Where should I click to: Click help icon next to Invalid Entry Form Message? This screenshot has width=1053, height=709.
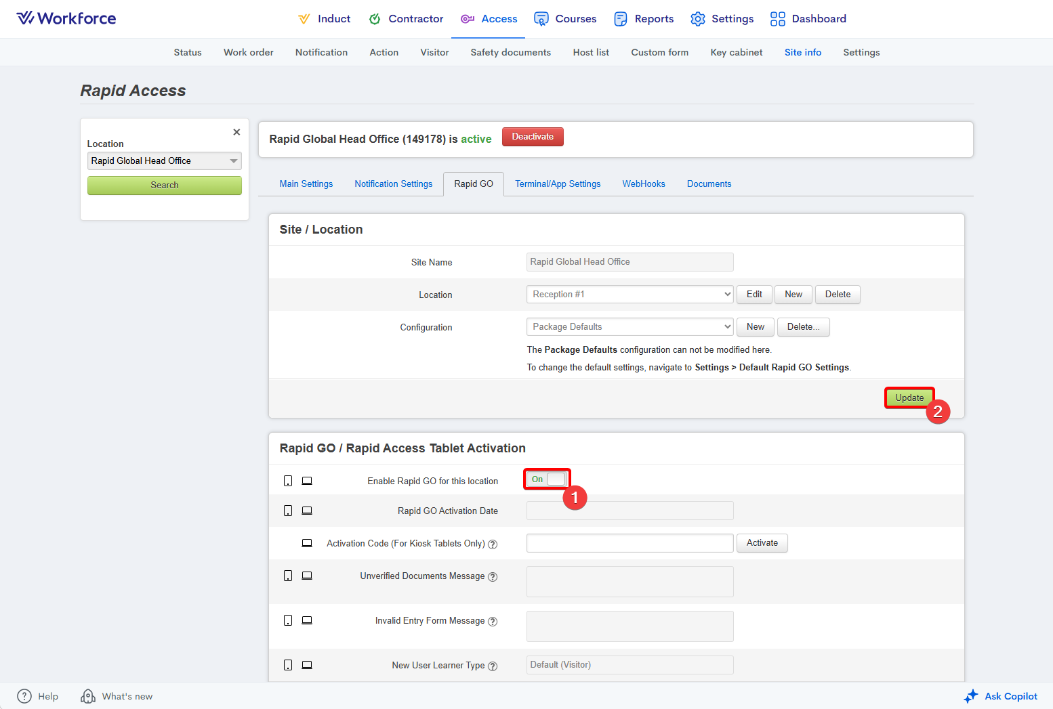493,622
